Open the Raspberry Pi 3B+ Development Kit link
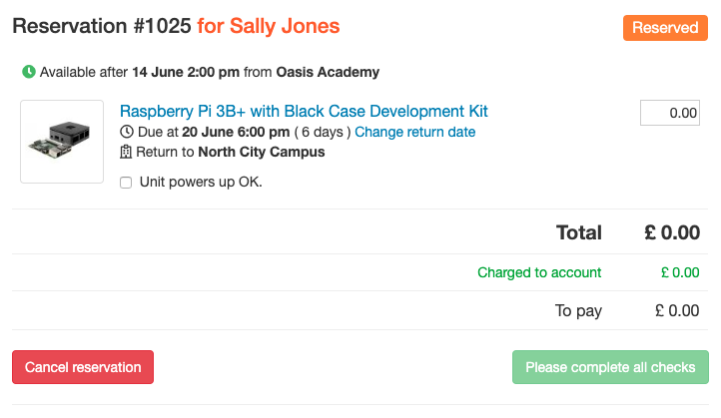This screenshot has height=418, width=721. 304,111
